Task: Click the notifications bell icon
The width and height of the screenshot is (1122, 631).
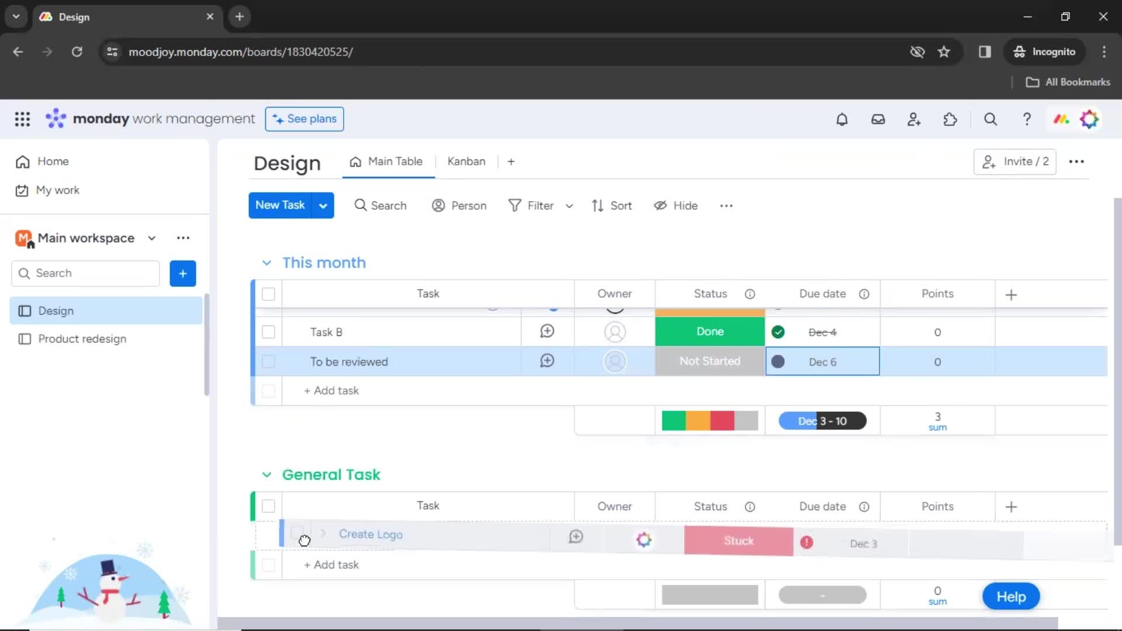Action: tap(841, 119)
